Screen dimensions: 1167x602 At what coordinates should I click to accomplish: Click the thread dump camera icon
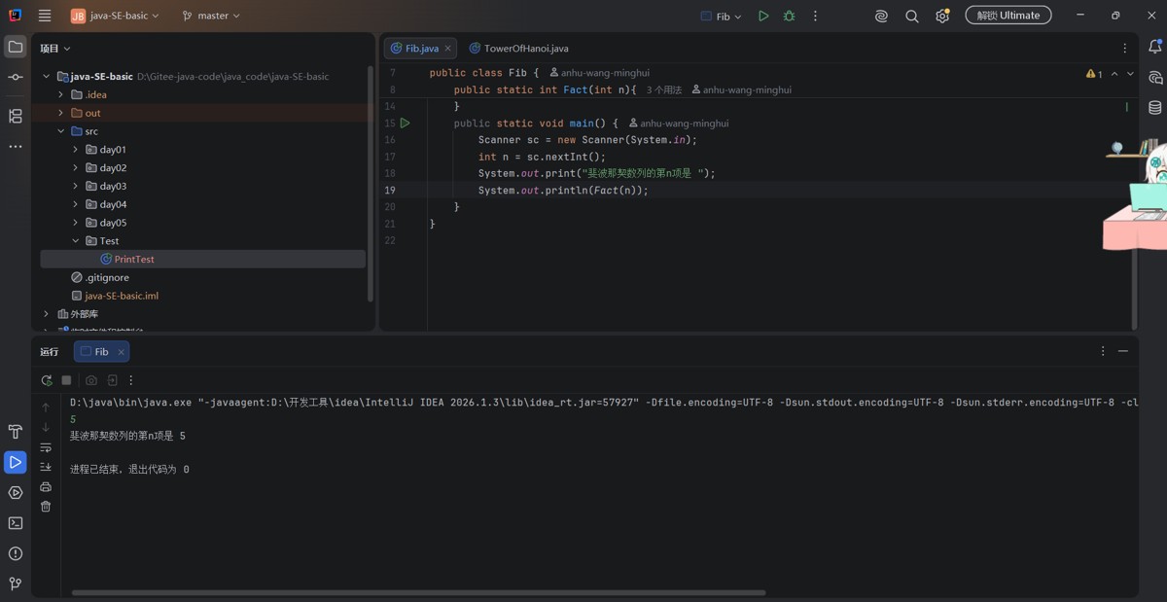91,380
